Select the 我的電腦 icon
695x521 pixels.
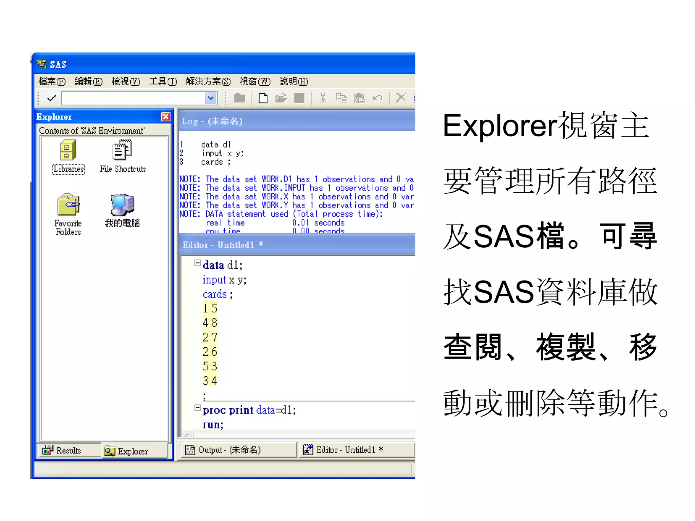pyautogui.click(x=123, y=210)
